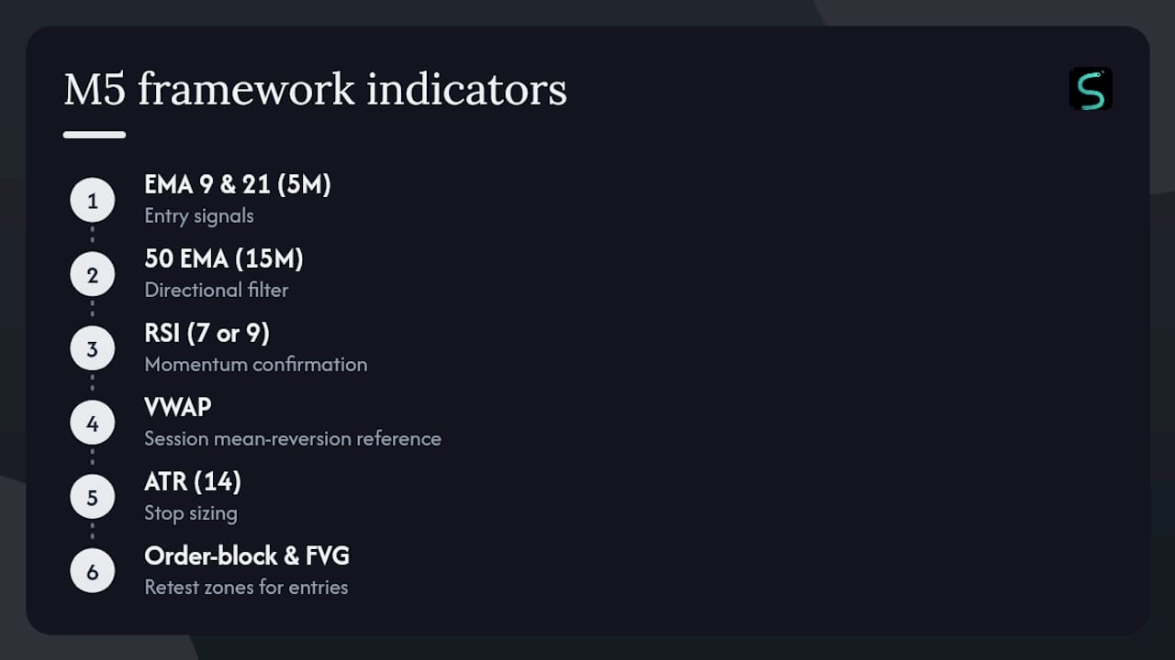Click the ATR (14) heading
Viewport: 1175px width, 660px height.
193,482
